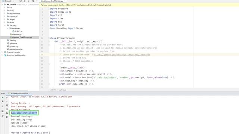The width and height of the screenshot is (239, 134).
Task: Click 'from threading import Thread' line
Action: (66, 28)
